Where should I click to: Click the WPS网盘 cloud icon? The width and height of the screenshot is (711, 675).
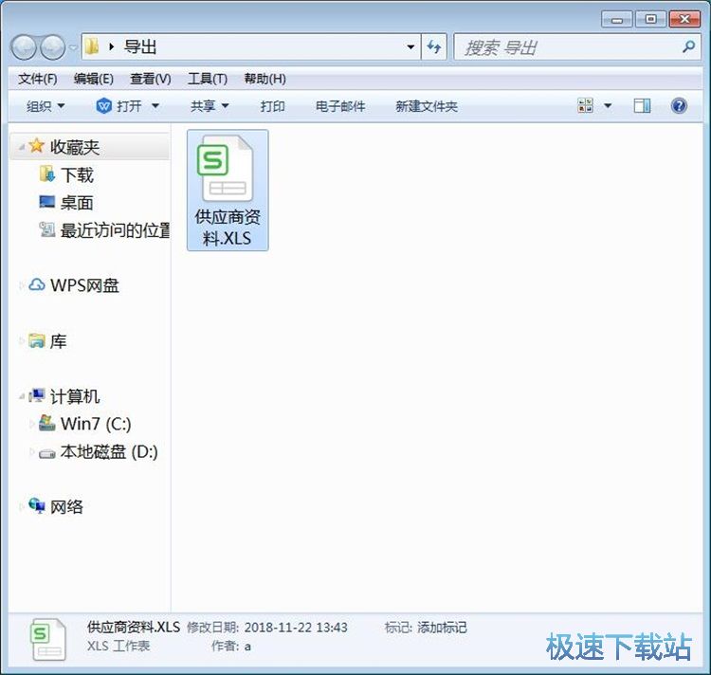(x=37, y=284)
